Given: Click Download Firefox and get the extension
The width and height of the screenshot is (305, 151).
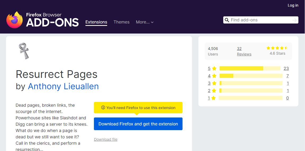Looking at the screenshot, I should coord(138,124).
